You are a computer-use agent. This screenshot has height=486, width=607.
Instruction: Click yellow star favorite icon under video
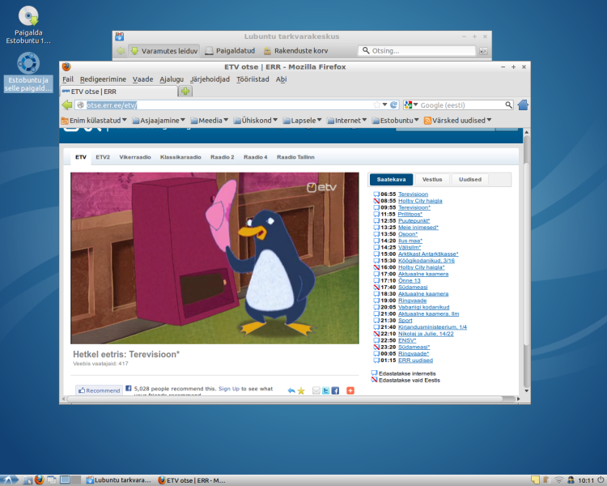coord(301,390)
